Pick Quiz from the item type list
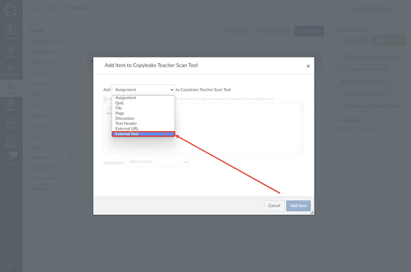Screen dimensions: 411x272 pos(143,103)
